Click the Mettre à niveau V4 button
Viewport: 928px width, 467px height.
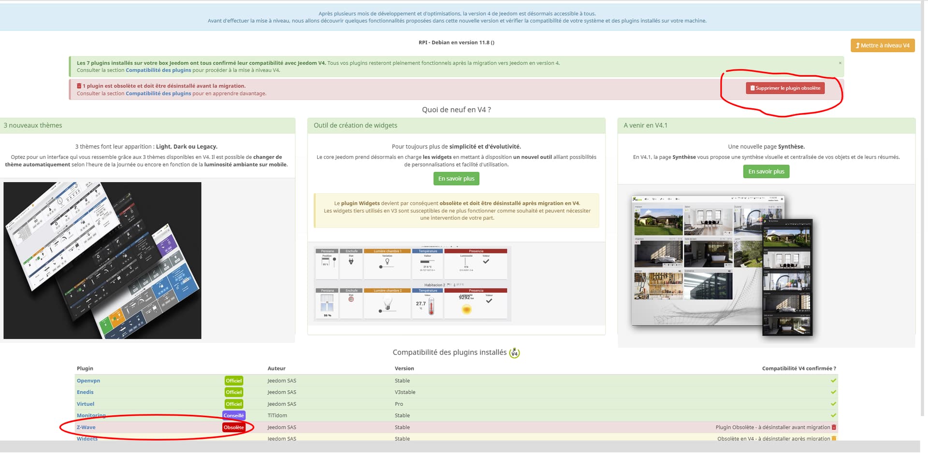tap(883, 45)
